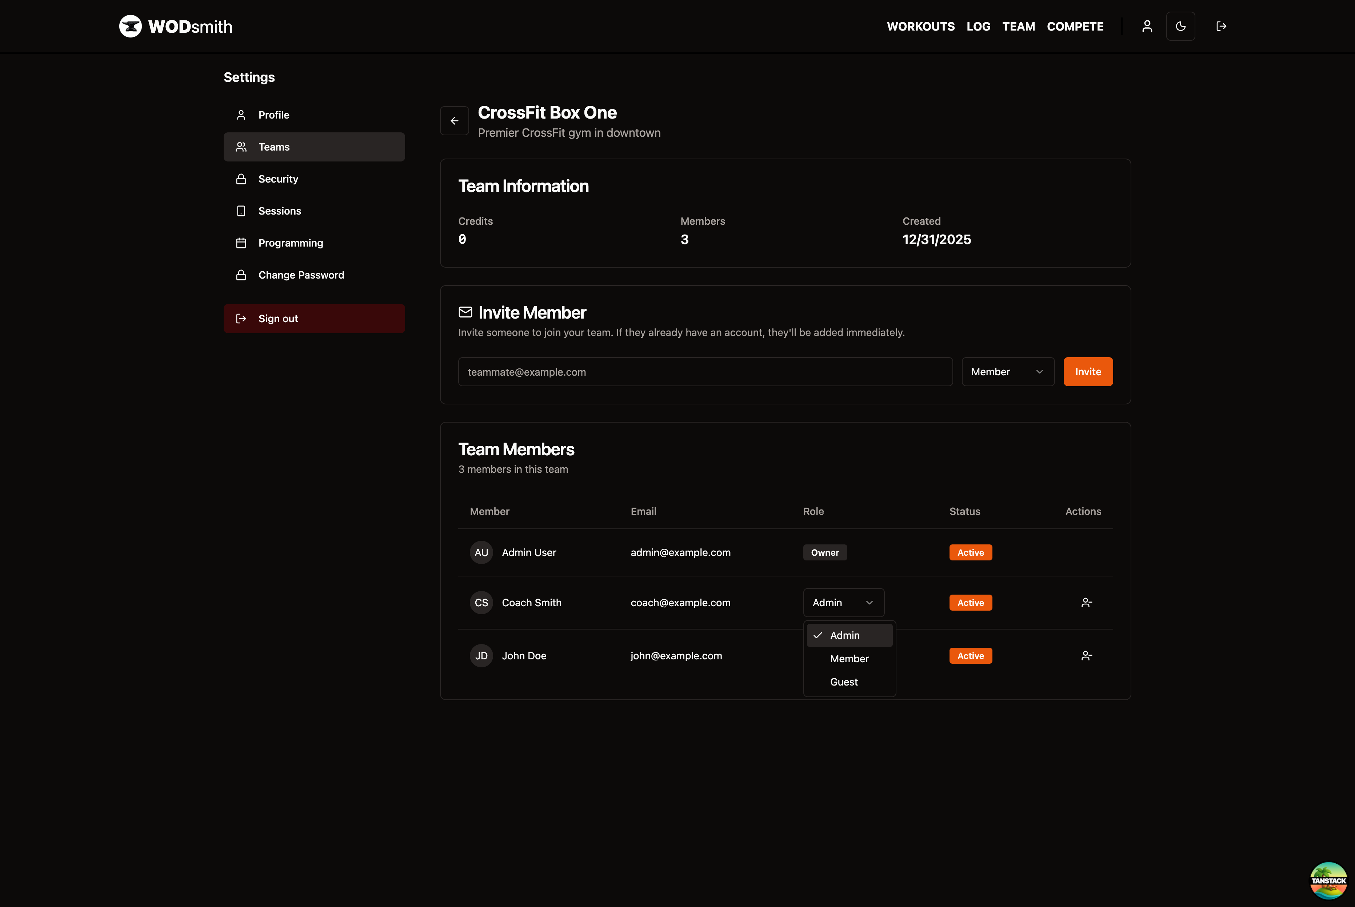
Task: Open the Member role dropdown for invite
Action: point(1007,372)
